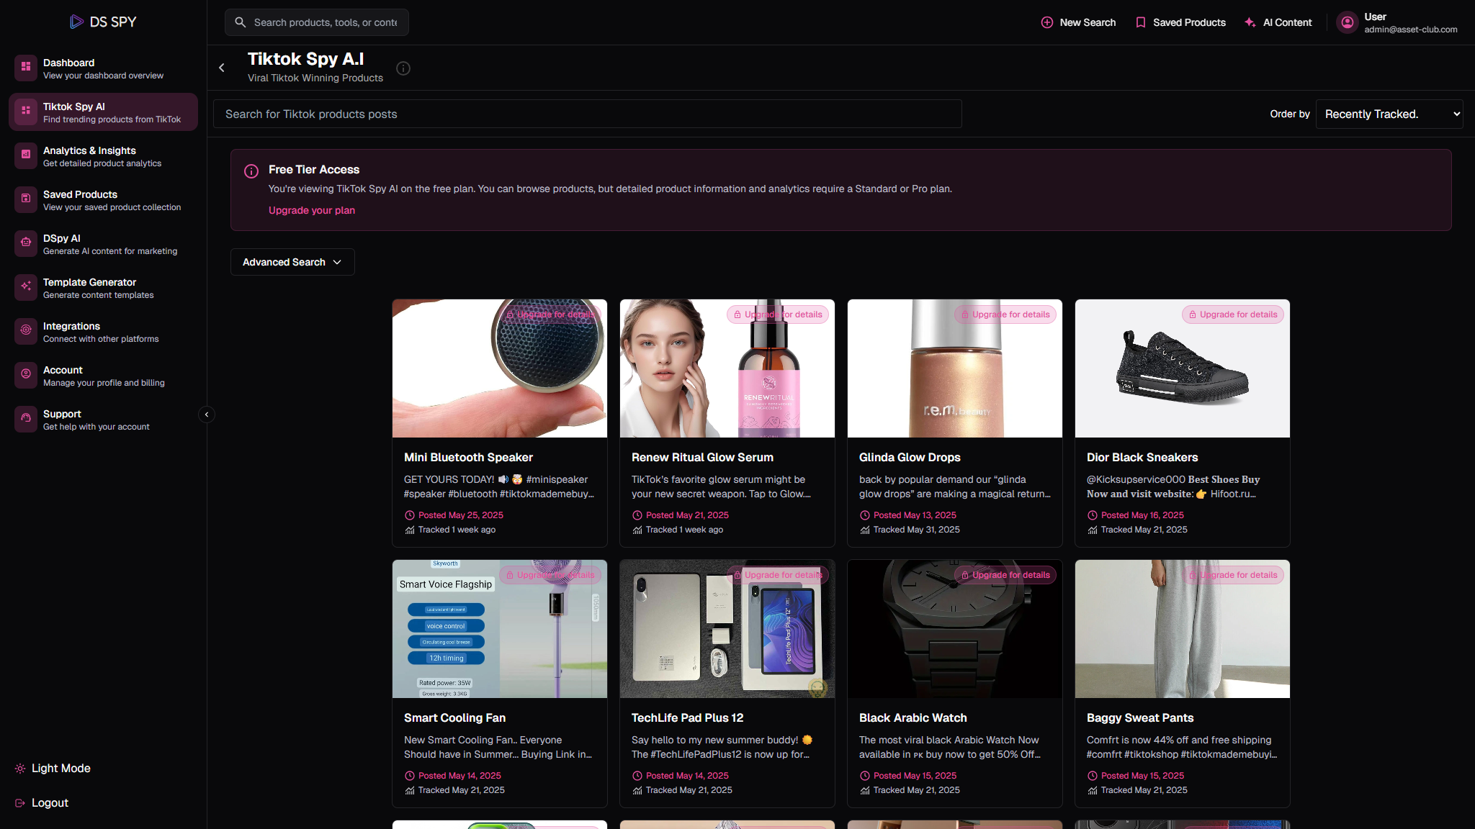Click the New Search plus icon
1475x829 pixels.
pyautogui.click(x=1047, y=22)
